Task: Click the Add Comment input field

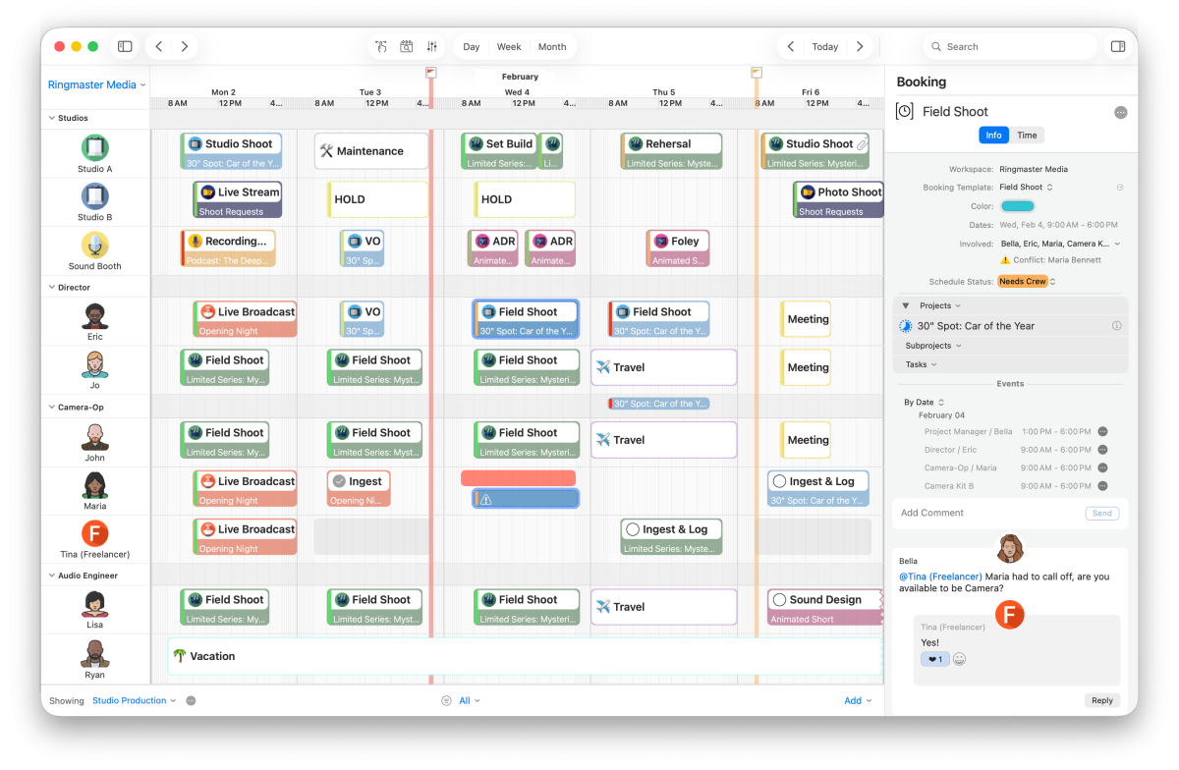Action: (990, 513)
